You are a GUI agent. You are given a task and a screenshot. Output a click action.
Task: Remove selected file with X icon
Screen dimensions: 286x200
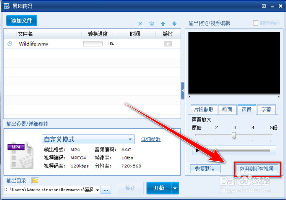click(140, 24)
